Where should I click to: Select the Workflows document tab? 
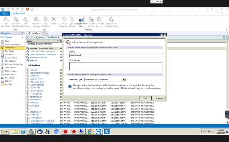point(34,33)
